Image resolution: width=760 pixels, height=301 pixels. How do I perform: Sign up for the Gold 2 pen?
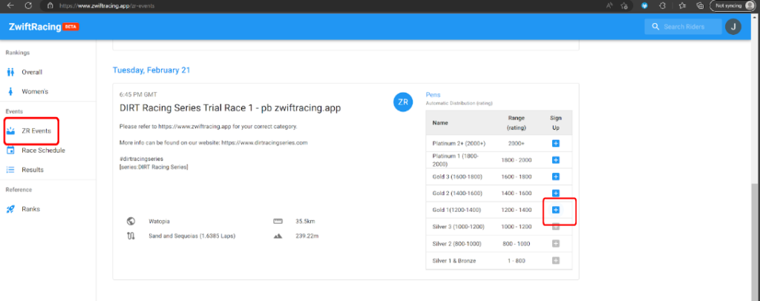556,193
